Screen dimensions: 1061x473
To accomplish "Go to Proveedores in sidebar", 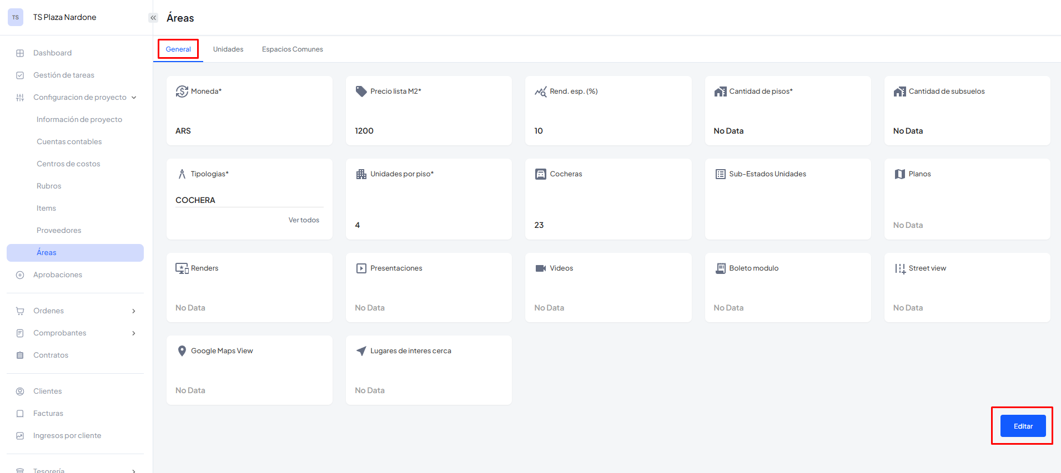I will click(59, 231).
